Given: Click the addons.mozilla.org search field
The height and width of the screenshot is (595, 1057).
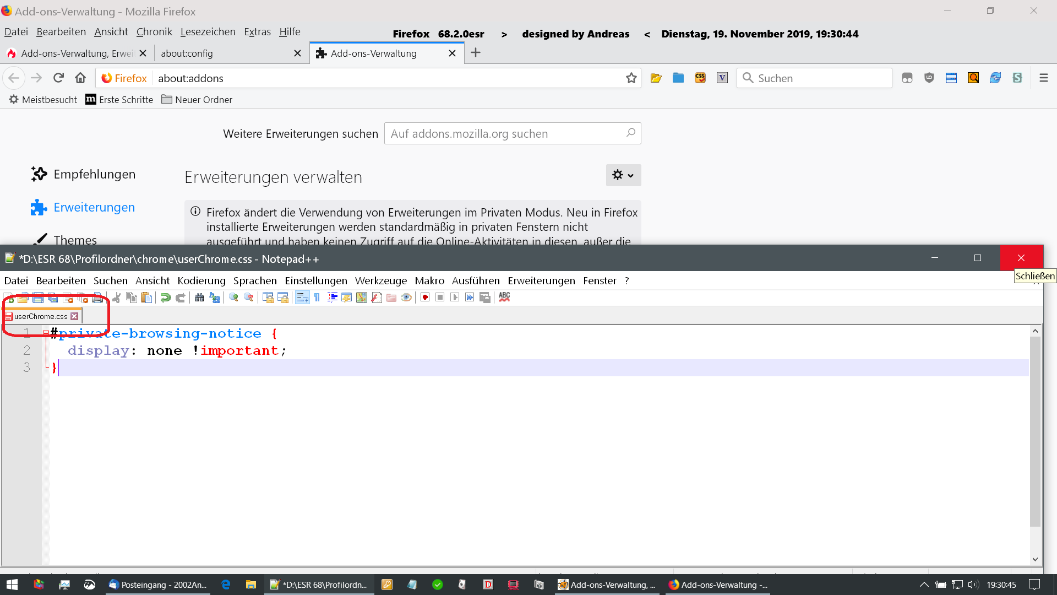Looking at the screenshot, I should point(505,133).
